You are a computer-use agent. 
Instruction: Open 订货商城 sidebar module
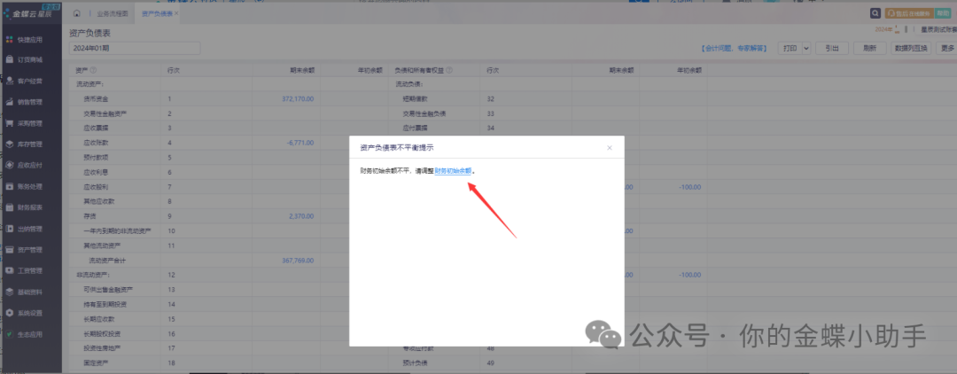click(30, 60)
